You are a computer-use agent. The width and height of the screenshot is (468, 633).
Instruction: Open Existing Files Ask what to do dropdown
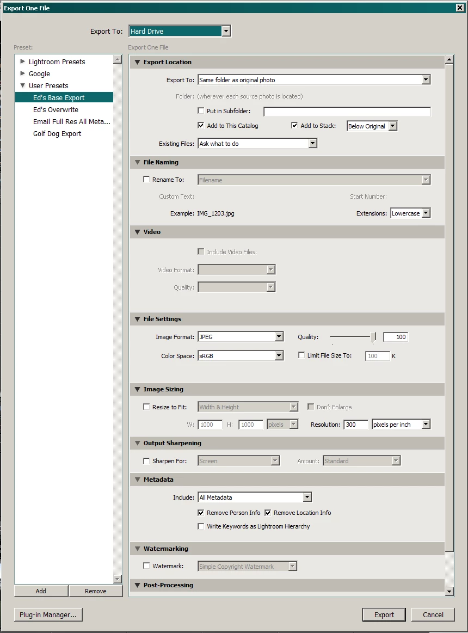pyautogui.click(x=257, y=144)
